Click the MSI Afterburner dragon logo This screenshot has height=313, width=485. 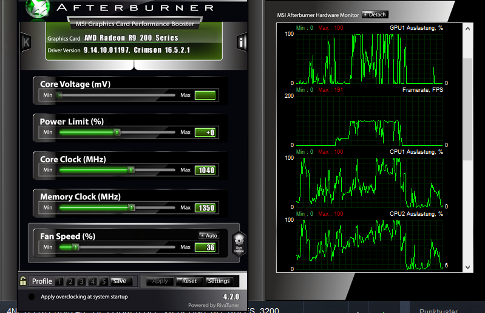pos(38,9)
